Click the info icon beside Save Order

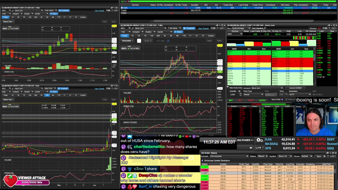tap(282, 99)
